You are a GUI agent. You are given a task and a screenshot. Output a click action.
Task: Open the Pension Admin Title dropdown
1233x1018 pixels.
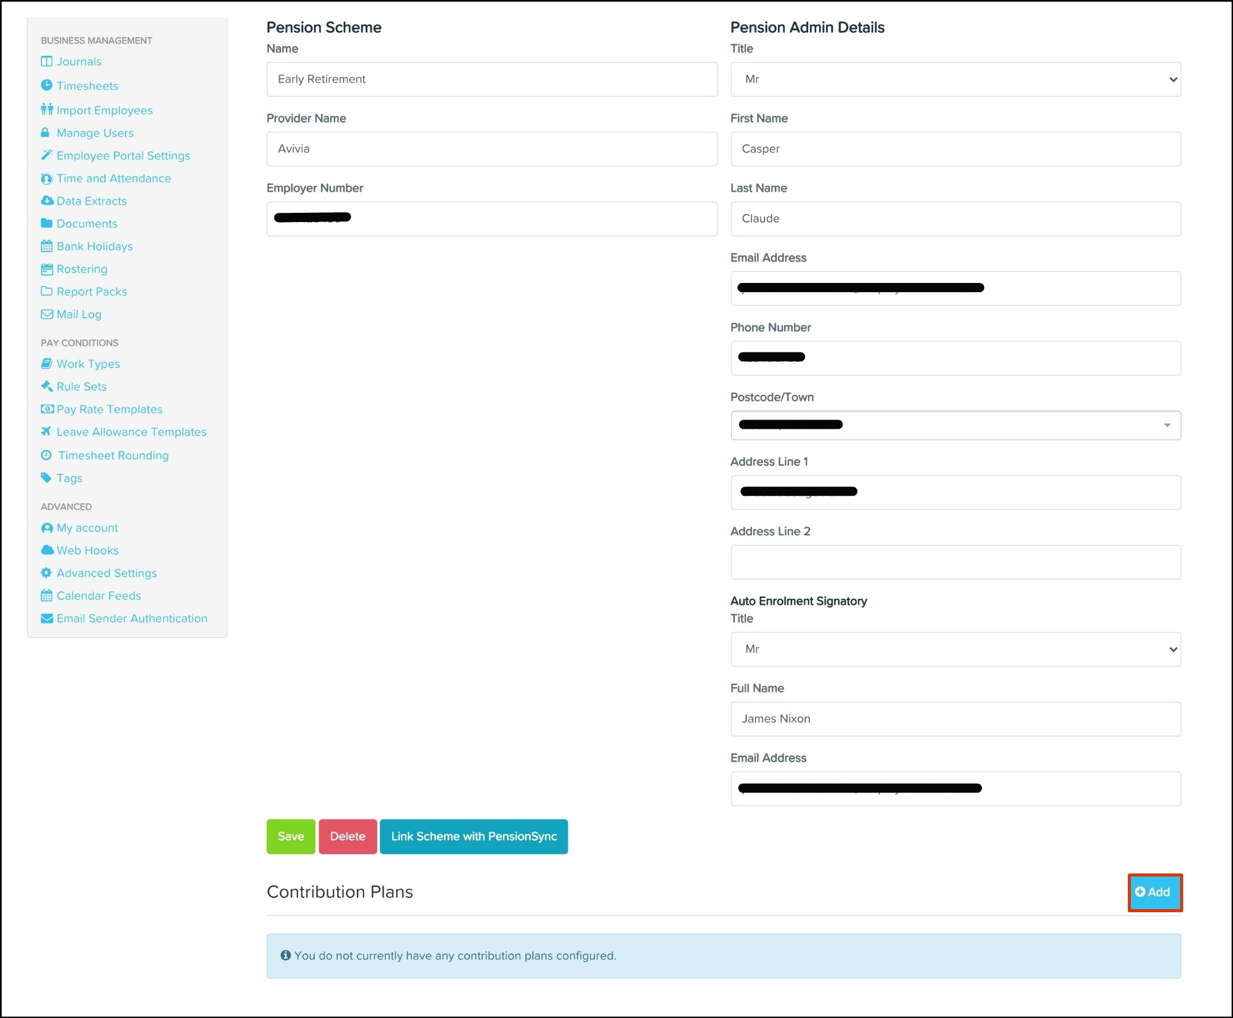955,79
